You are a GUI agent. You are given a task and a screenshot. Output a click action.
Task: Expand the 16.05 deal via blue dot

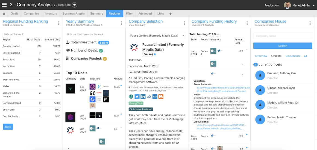(121, 85)
